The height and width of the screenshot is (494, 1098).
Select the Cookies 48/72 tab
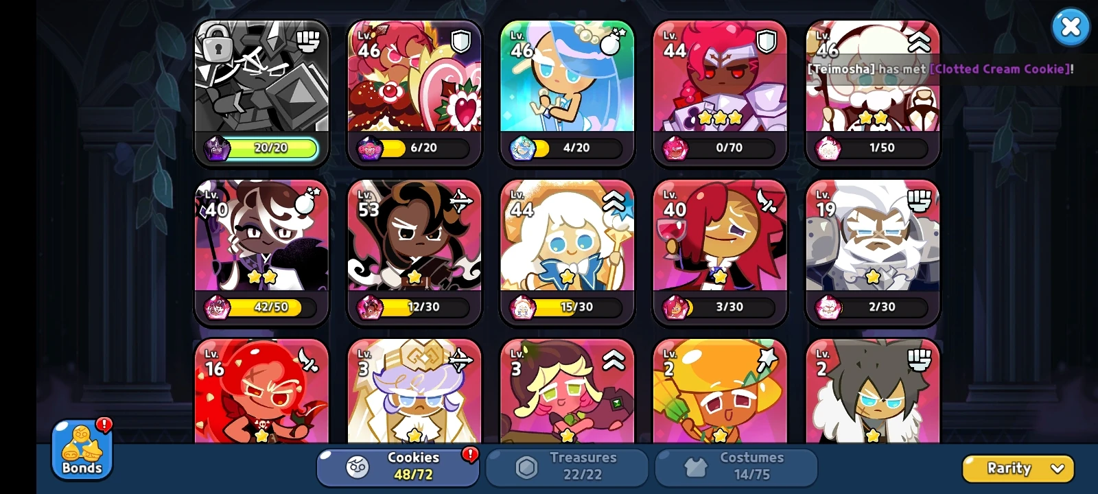point(397,467)
